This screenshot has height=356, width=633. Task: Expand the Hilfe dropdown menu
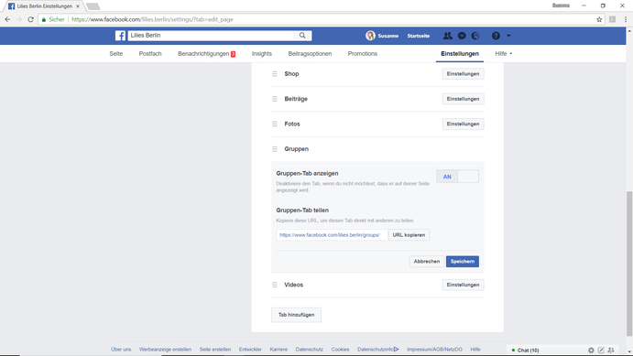tap(504, 54)
